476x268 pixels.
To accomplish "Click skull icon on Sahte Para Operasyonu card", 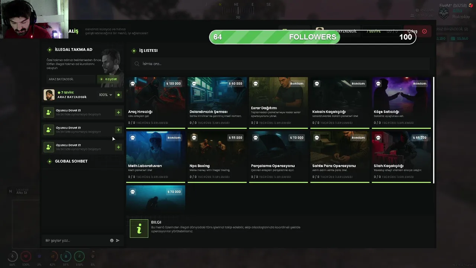I will (317, 138).
